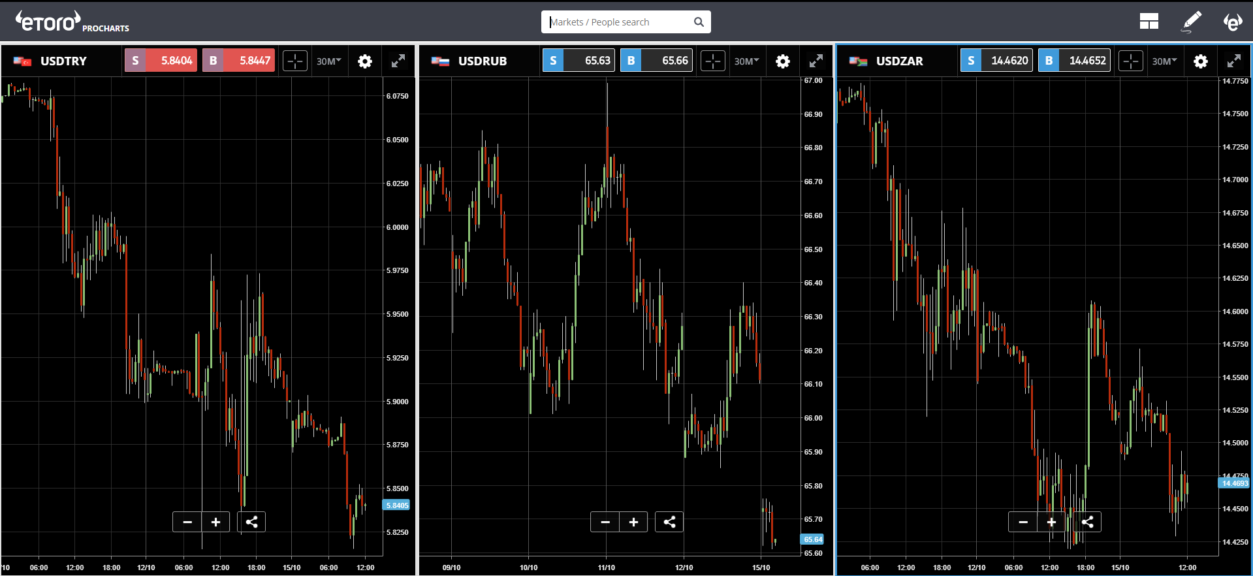Click the USDZAR Sell price 14.4620
Image resolution: width=1253 pixels, height=576 pixels.
(996, 61)
